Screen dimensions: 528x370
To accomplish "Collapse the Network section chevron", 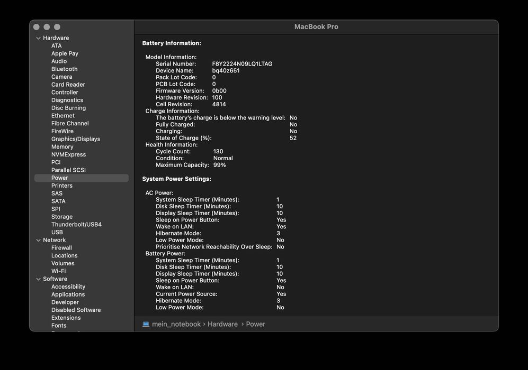I will click(x=38, y=240).
